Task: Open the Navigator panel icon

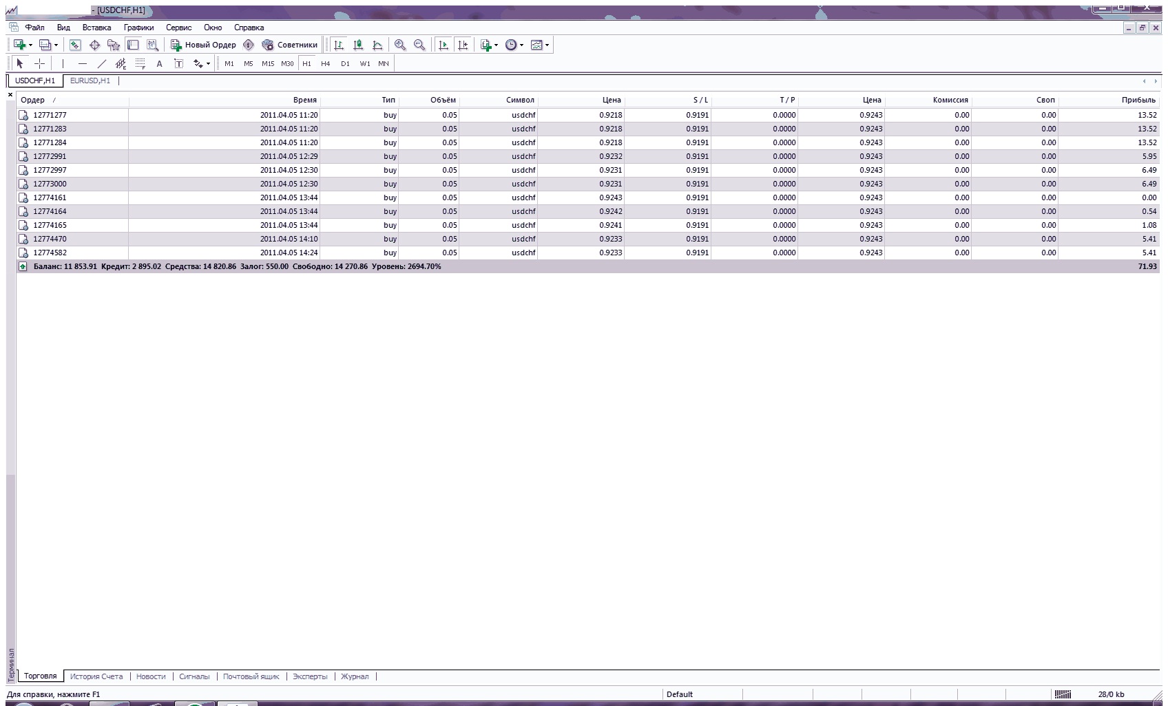Action: (x=114, y=45)
